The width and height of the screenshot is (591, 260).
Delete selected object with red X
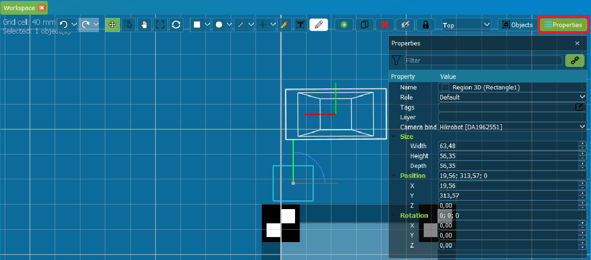pyautogui.click(x=385, y=25)
